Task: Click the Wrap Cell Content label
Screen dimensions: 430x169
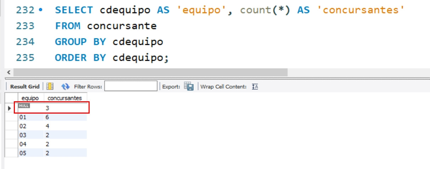Action: (x=224, y=86)
